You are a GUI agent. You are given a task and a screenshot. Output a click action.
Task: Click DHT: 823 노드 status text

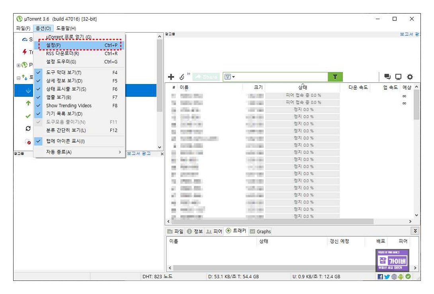[x=157, y=276]
